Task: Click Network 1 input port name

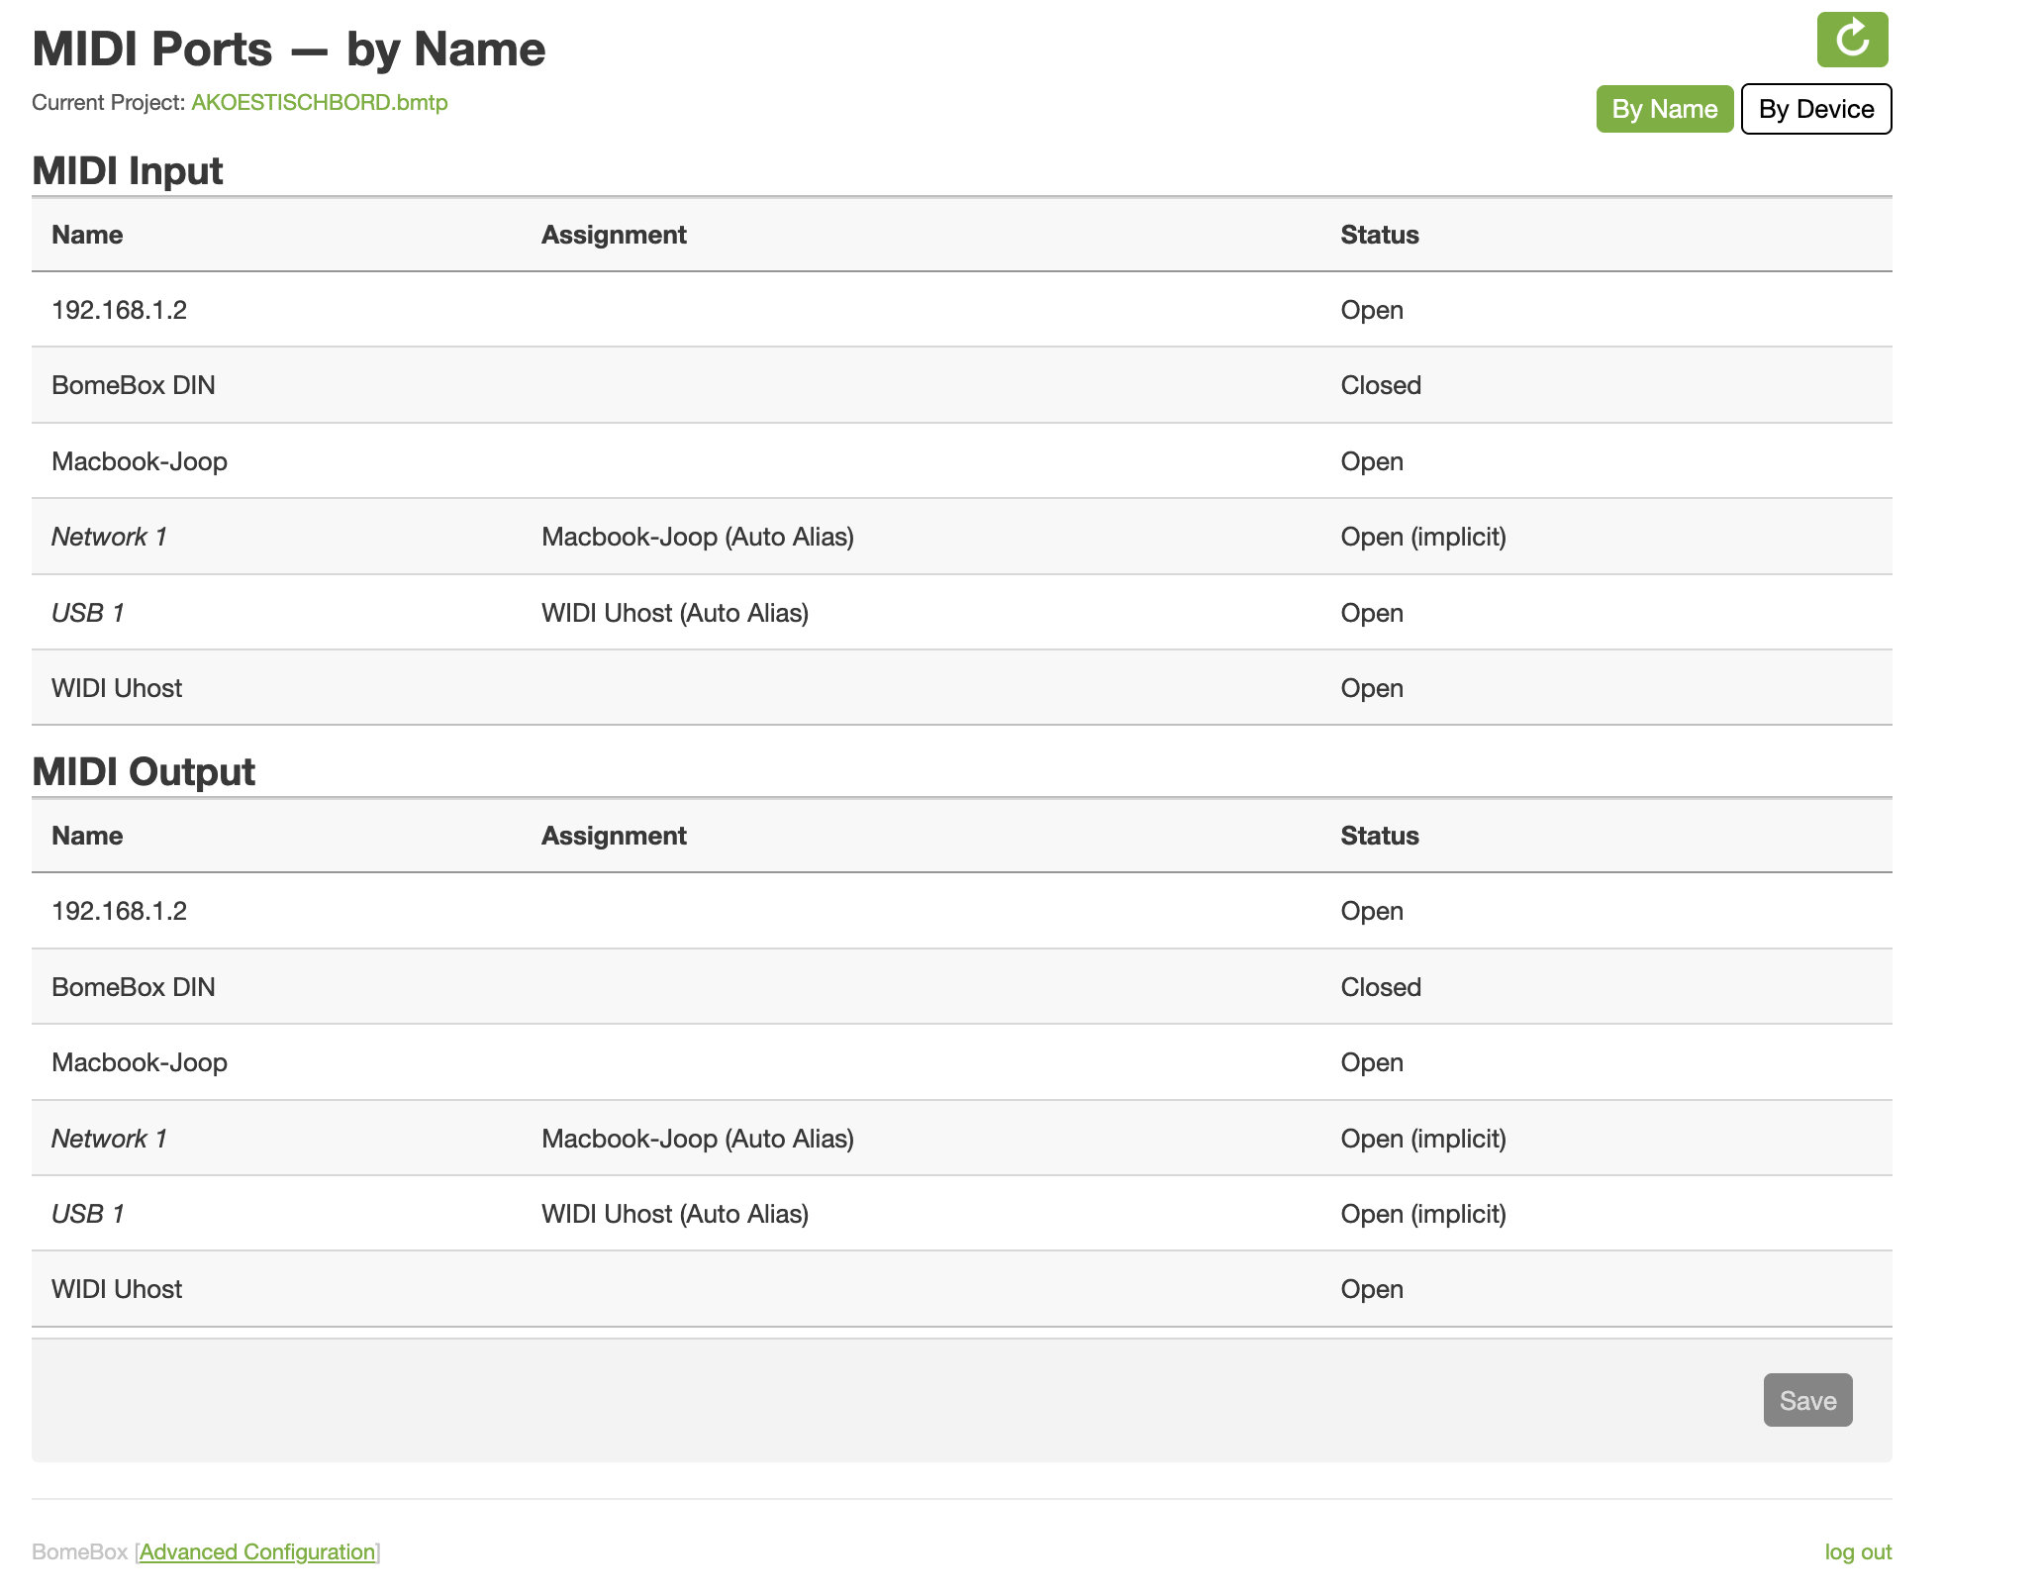Action: (109, 537)
